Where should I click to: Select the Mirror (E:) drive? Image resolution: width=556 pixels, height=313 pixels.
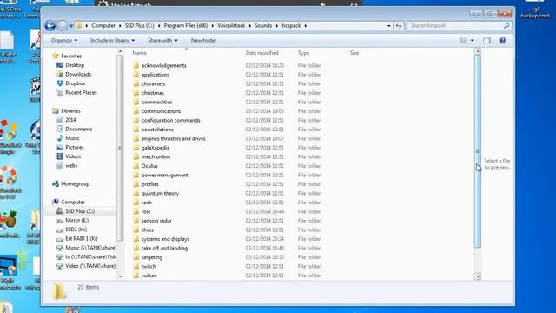[76, 220]
